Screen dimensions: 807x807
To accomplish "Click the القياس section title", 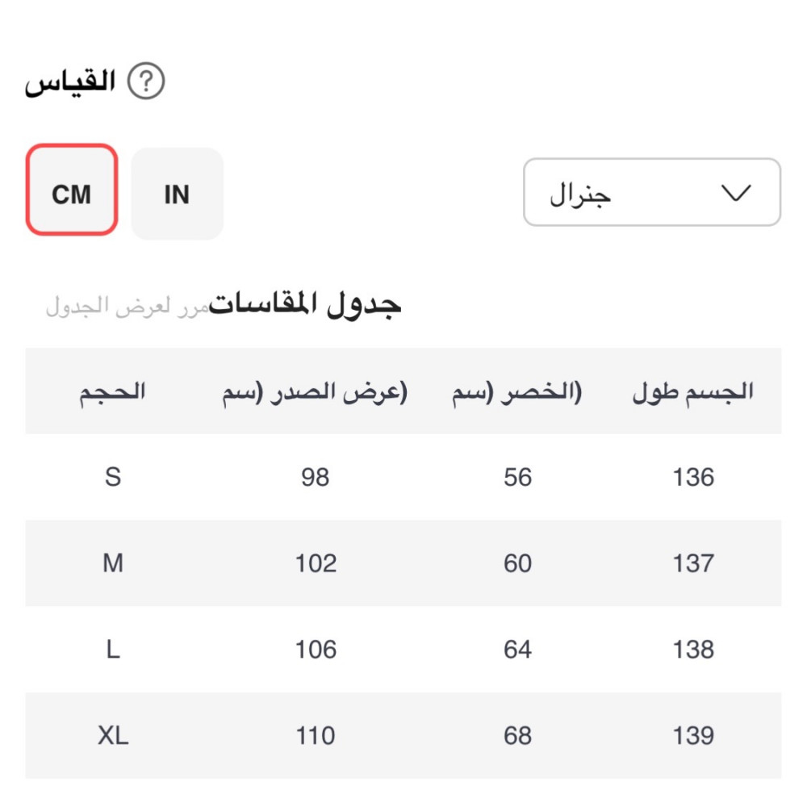I will click(x=70, y=82).
